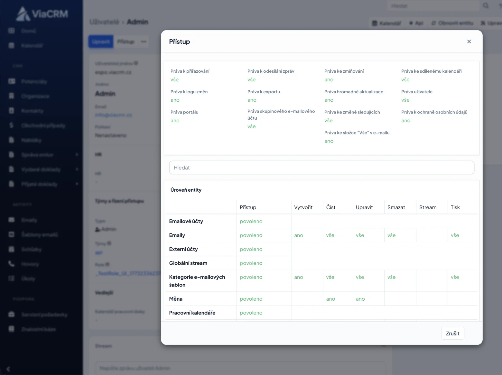Screen dimensions: 502x375
Task: Click Kalendář button in top toolbar
Action: click(x=386, y=23)
